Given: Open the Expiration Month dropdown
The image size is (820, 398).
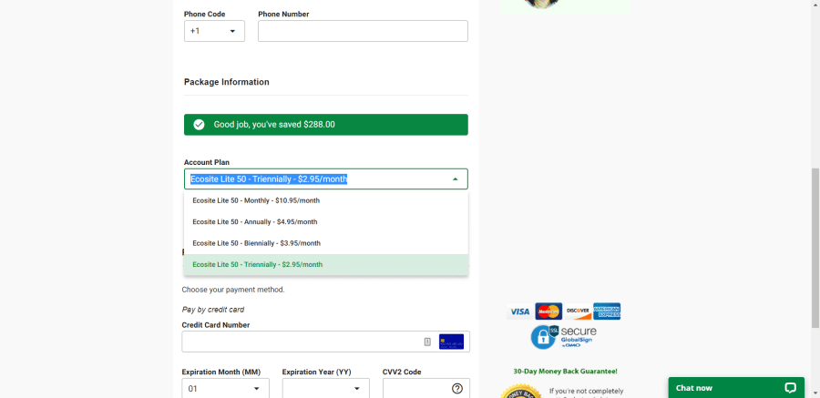Looking at the screenshot, I should (225, 389).
